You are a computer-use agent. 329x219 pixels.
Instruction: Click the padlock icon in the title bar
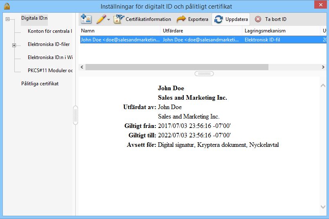[7, 6]
